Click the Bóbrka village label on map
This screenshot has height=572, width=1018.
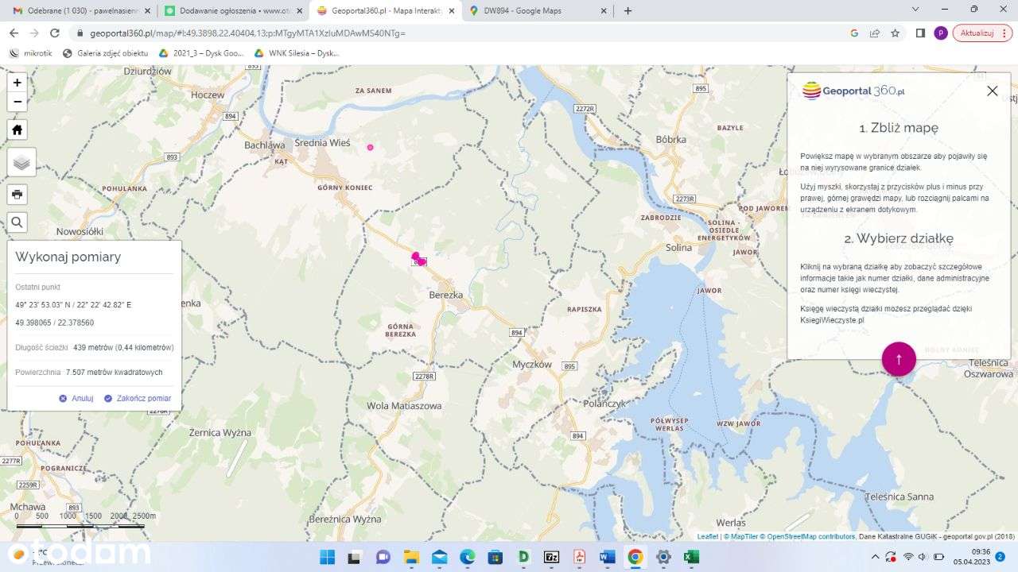tap(671, 139)
